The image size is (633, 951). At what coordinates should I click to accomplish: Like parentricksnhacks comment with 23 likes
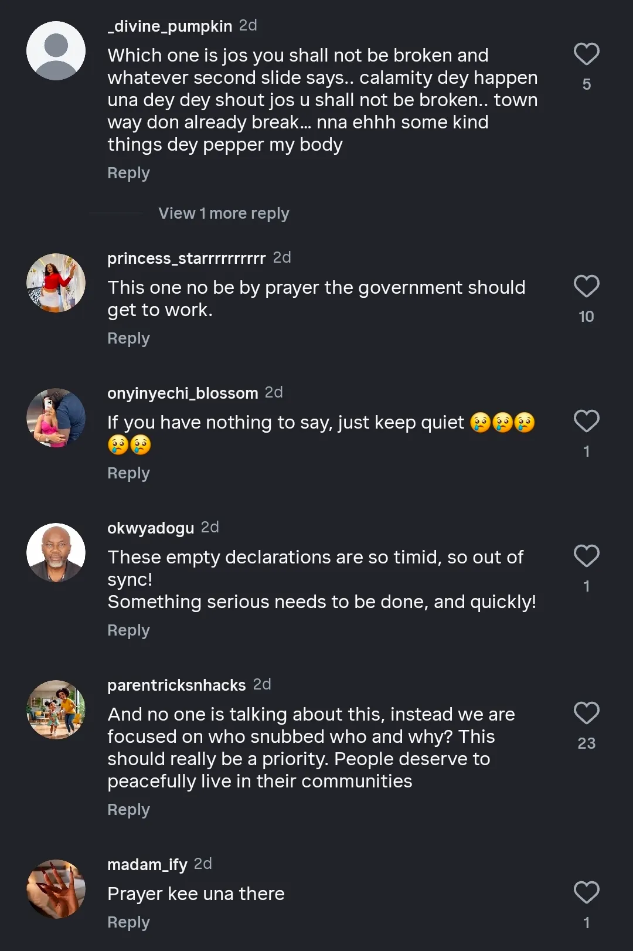coord(586,714)
